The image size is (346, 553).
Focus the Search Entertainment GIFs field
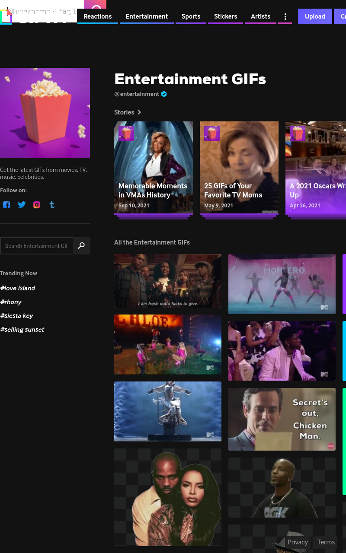(x=36, y=246)
